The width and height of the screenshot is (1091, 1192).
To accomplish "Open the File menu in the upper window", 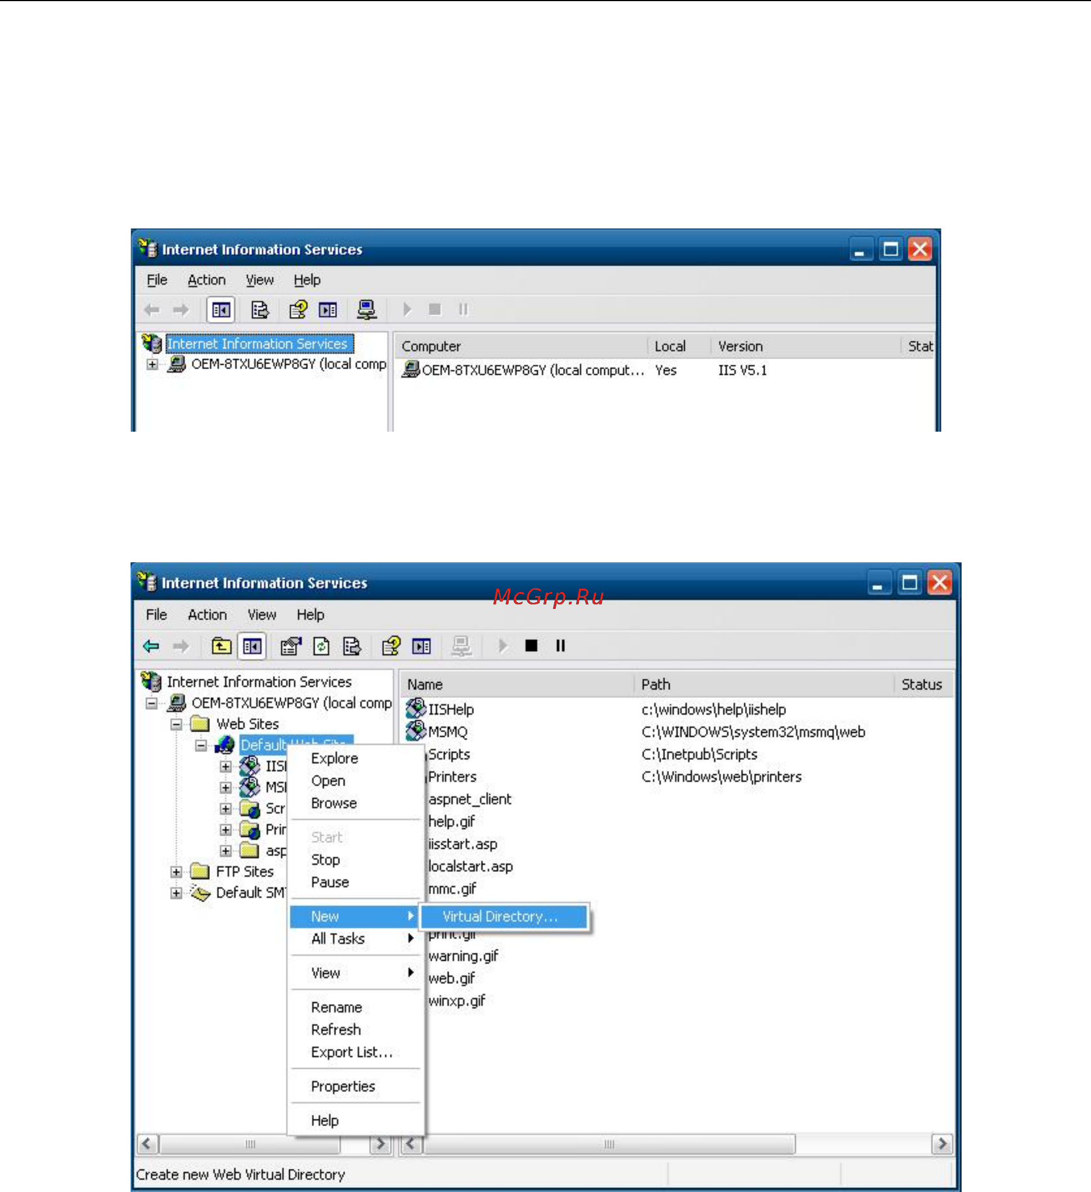I will 157,280.
